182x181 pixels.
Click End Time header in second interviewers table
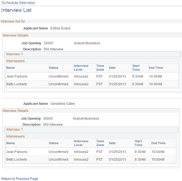[158, 143]
